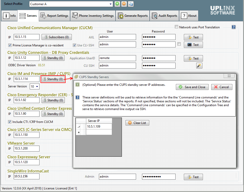
Task: Uncheck Prime License Manager is co-resident
Action: click(10, 45)
